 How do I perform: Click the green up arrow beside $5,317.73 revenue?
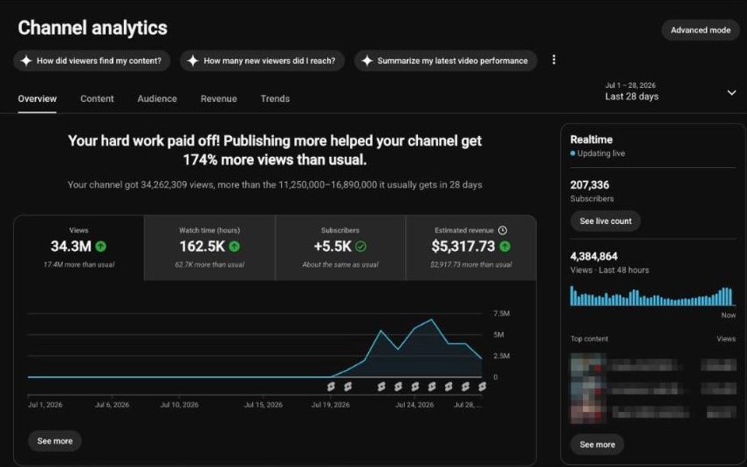coord(505,247)
